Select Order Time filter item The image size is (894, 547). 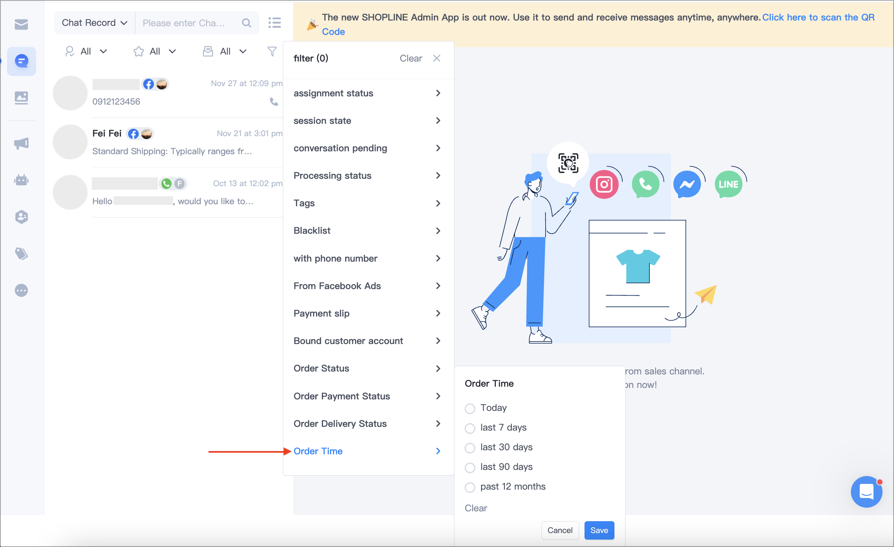(368, 451)
